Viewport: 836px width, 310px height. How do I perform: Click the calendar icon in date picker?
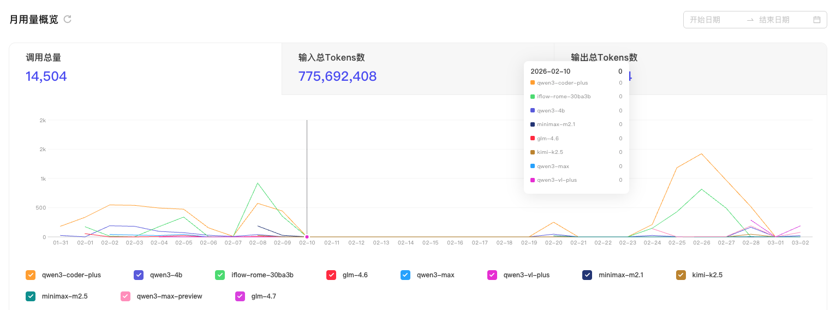pyautogui.click(x=817, y=20)
